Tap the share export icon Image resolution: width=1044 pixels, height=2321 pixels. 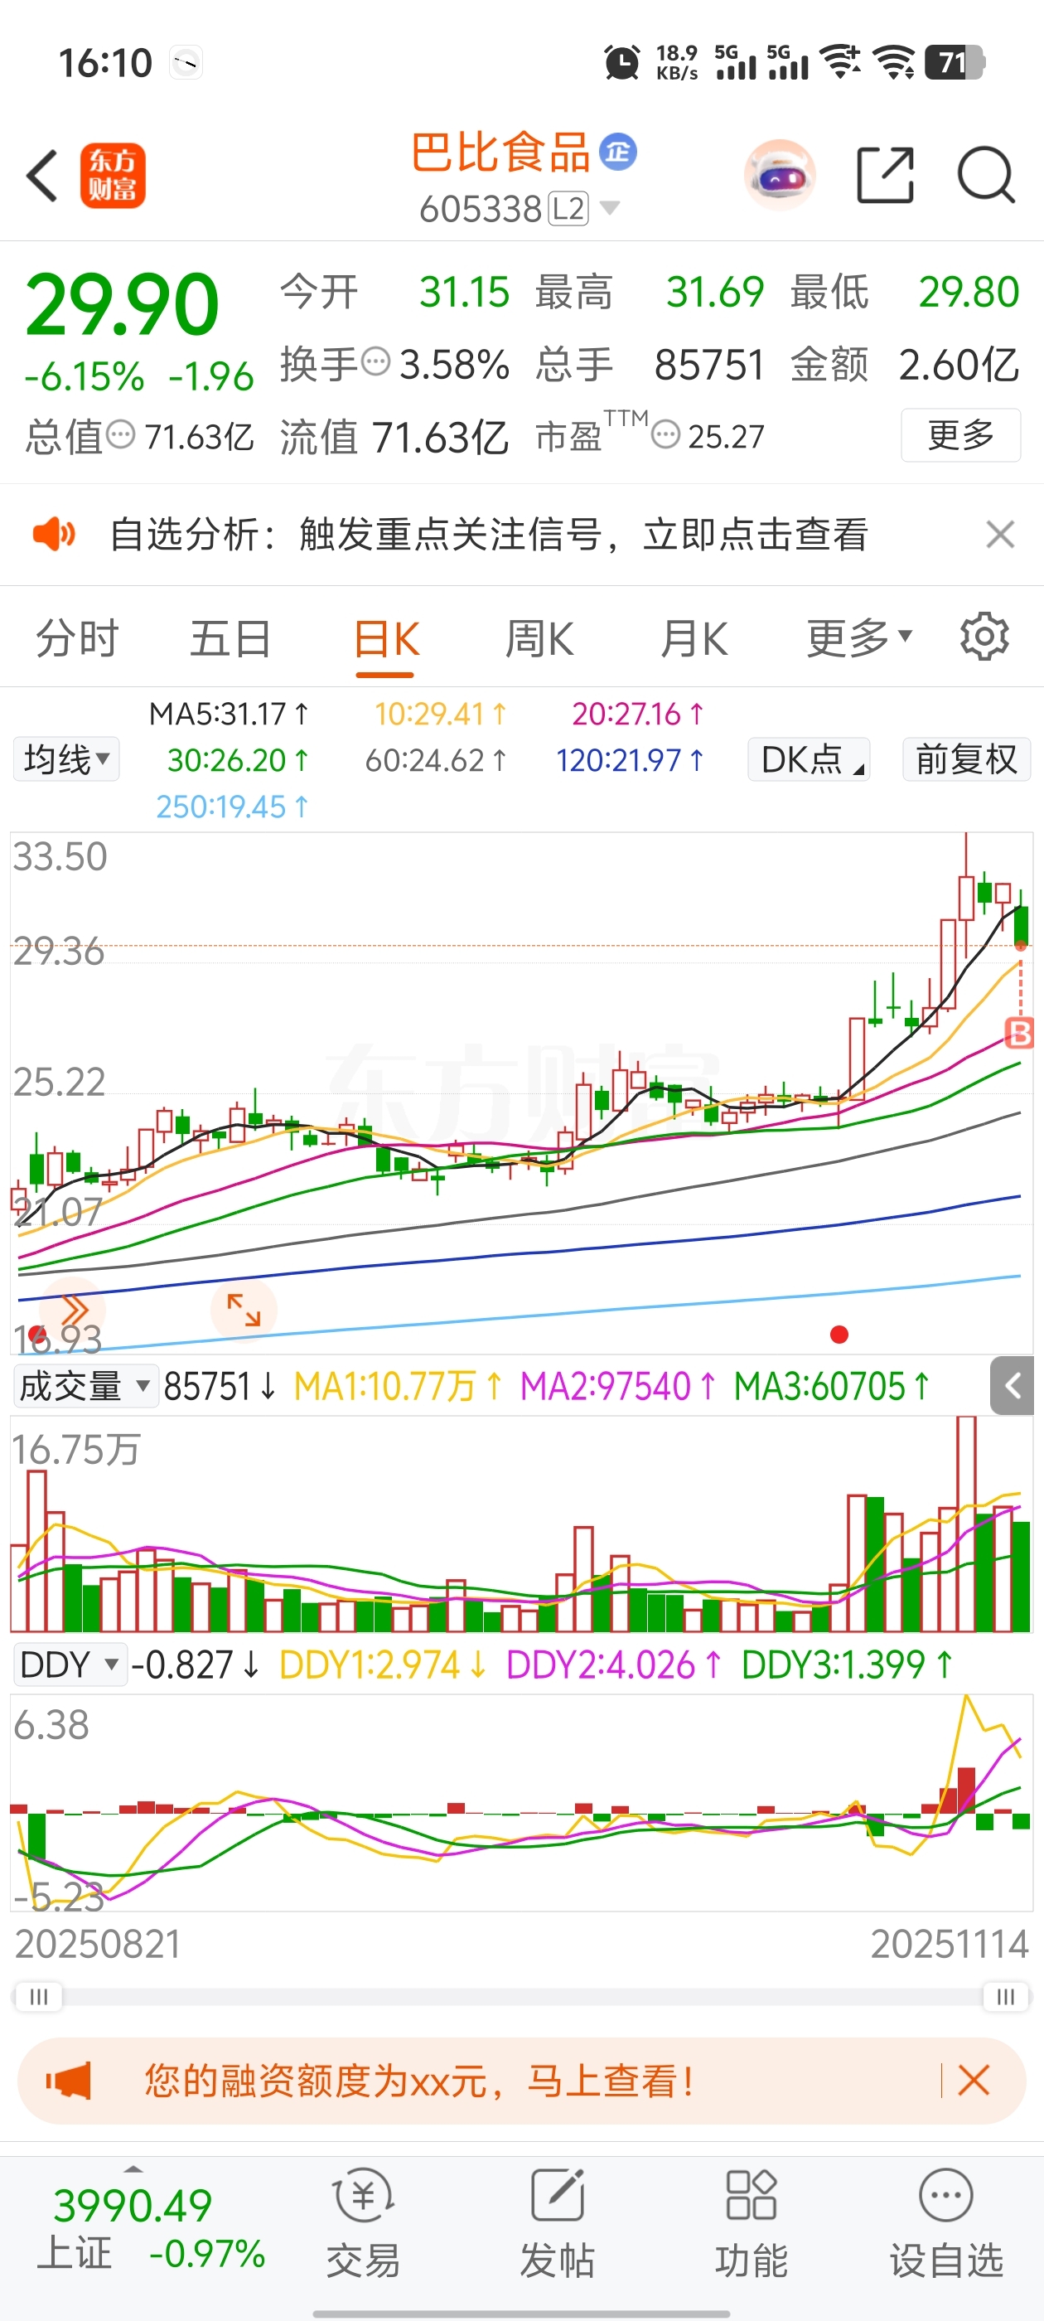click(885, 175)
